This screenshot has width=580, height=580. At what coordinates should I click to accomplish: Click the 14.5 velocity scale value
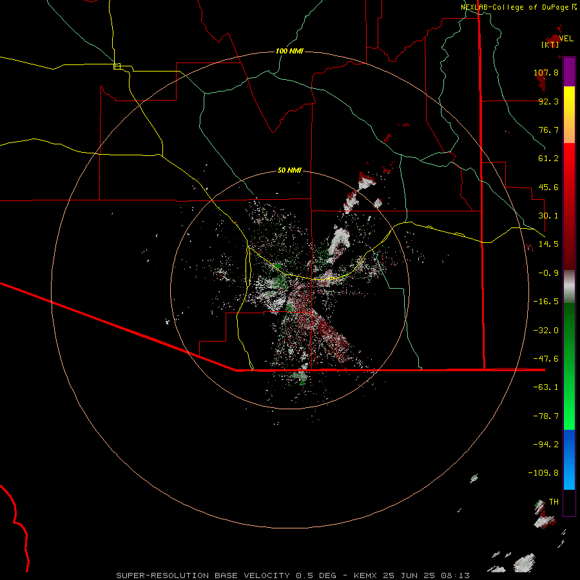click(548, 244)
